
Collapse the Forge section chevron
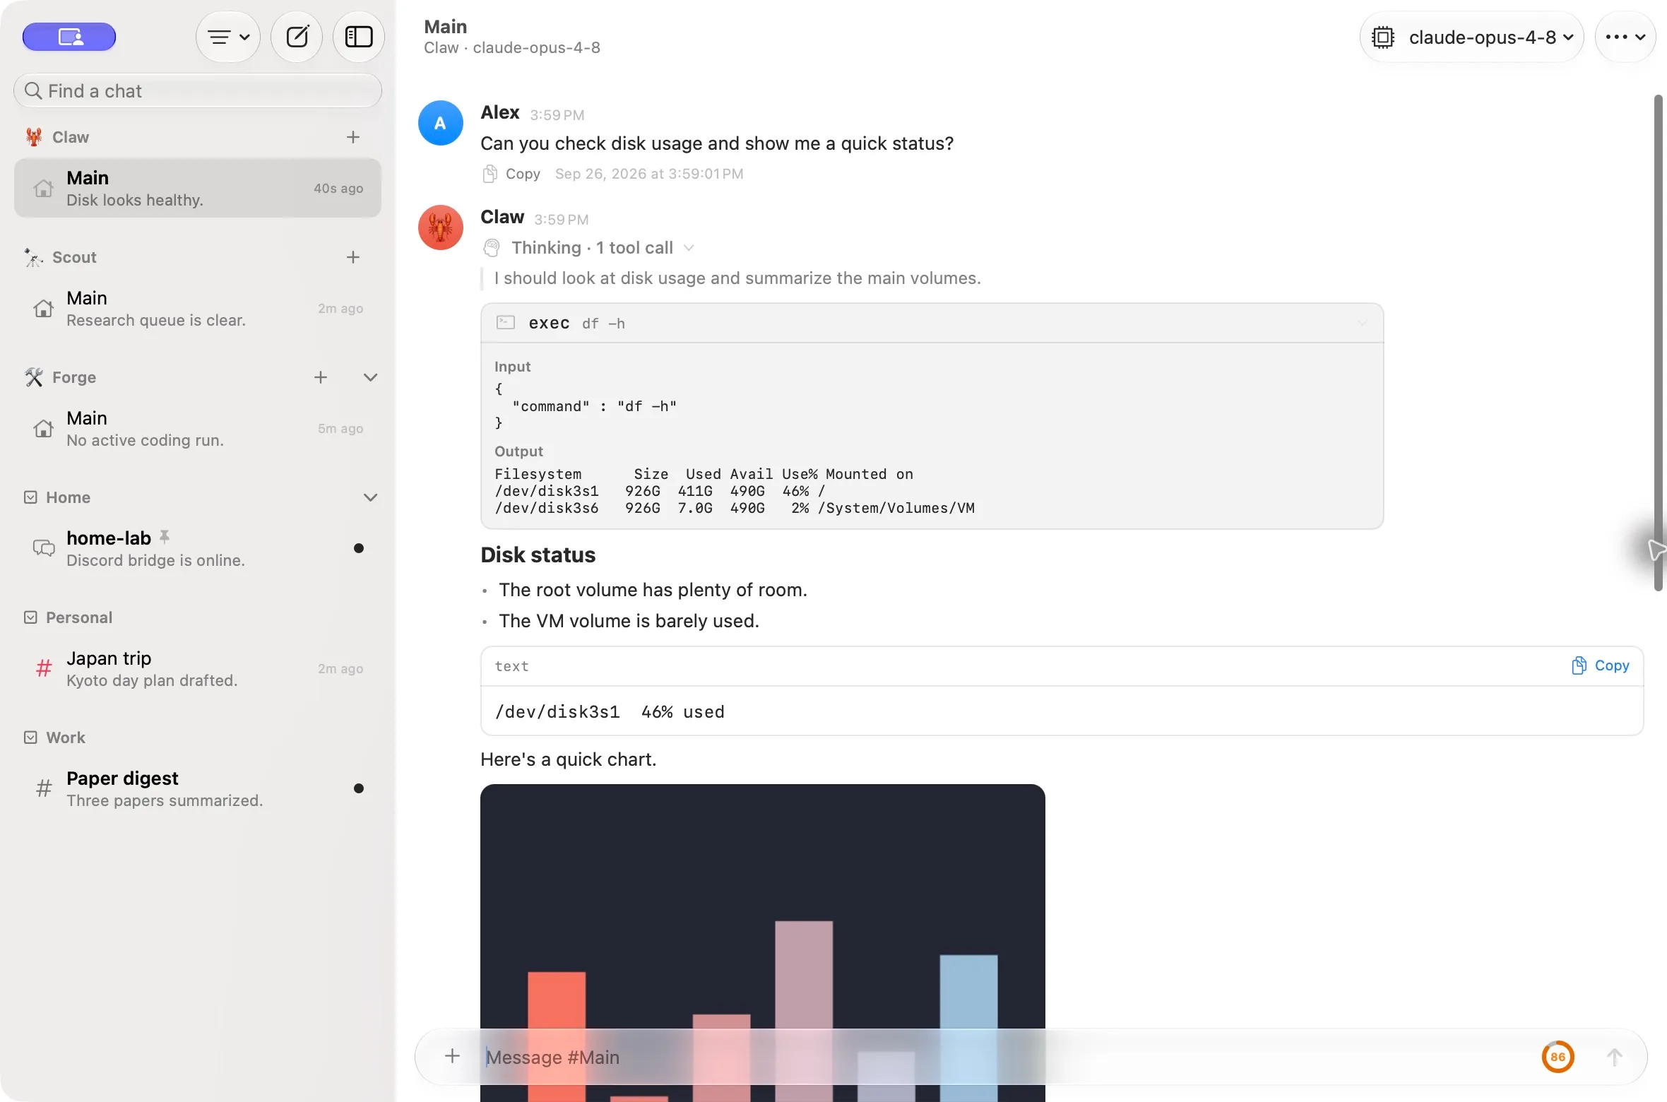pos(370,377)
